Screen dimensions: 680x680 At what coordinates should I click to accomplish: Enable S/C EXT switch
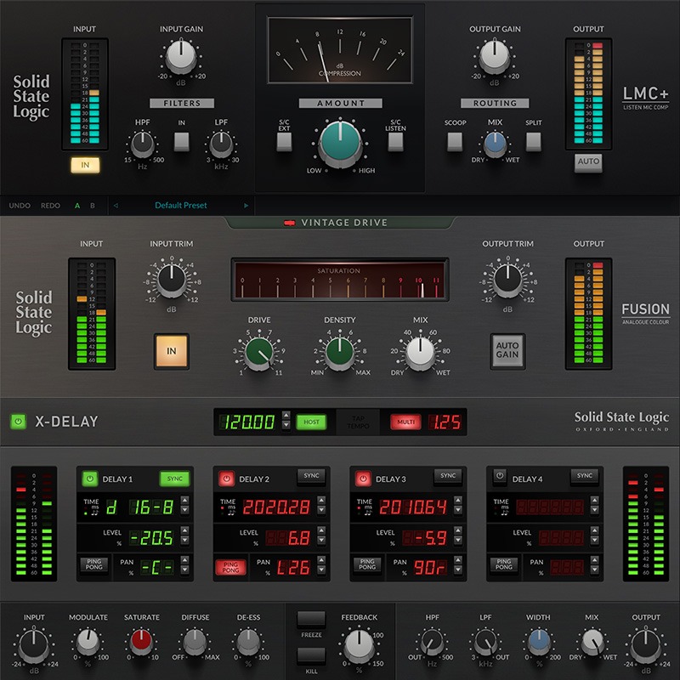pyautogui.click(x=284, y=142)
